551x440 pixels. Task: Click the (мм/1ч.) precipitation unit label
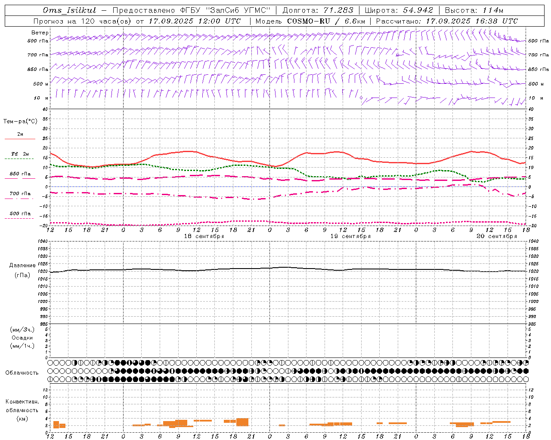(22, 346)
